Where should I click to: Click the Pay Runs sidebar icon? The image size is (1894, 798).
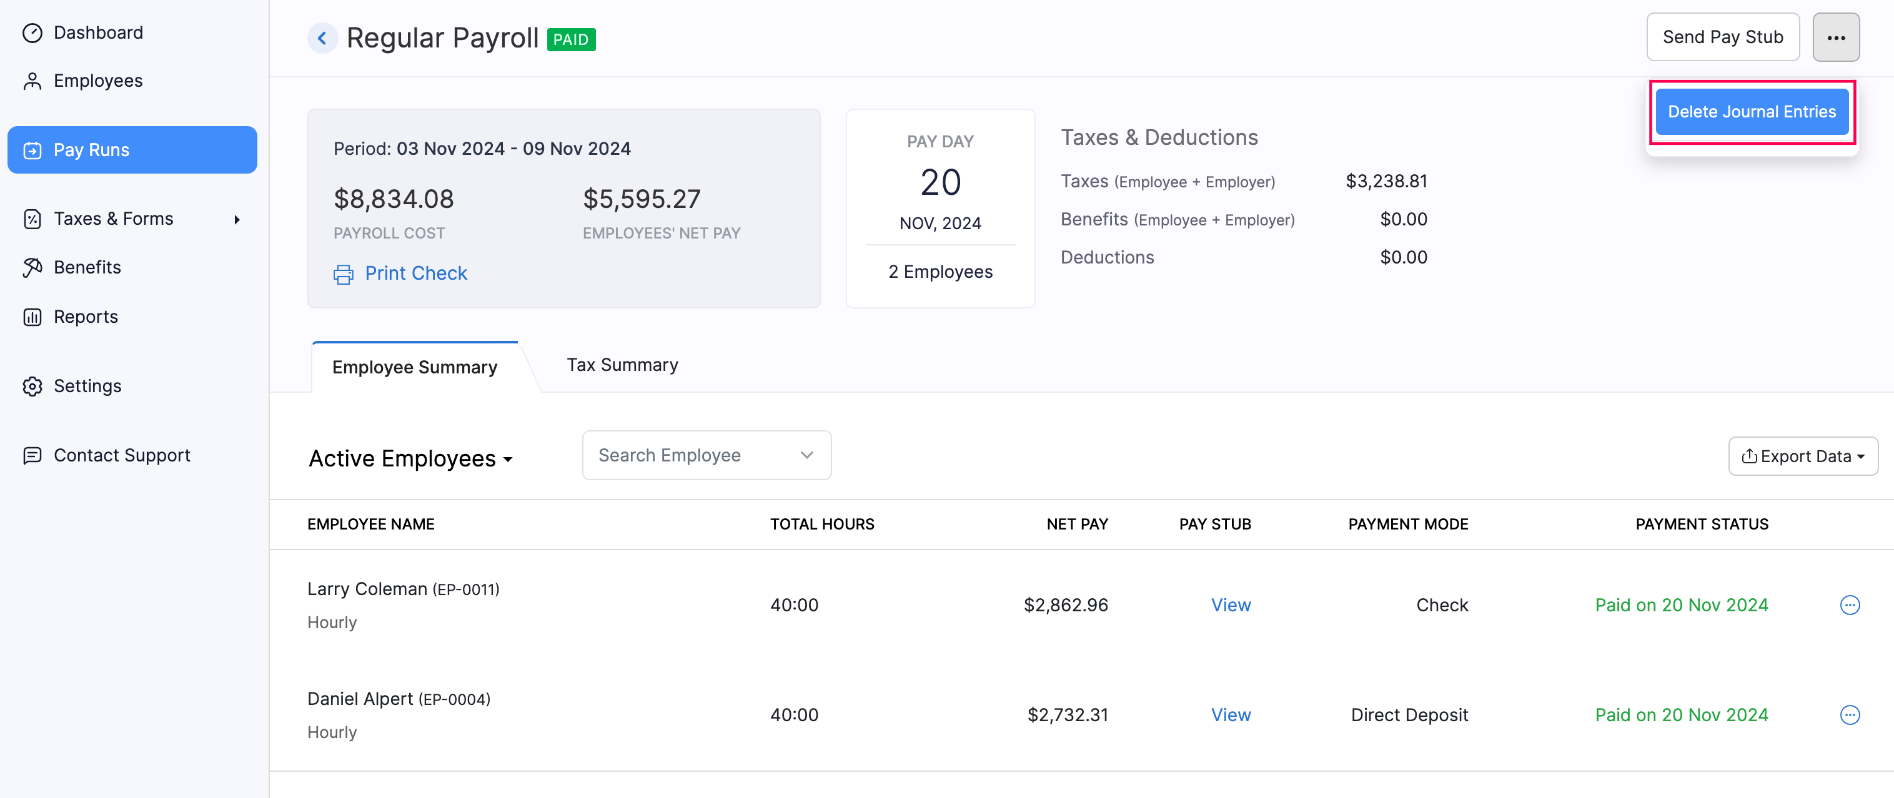tap(32, 149)
